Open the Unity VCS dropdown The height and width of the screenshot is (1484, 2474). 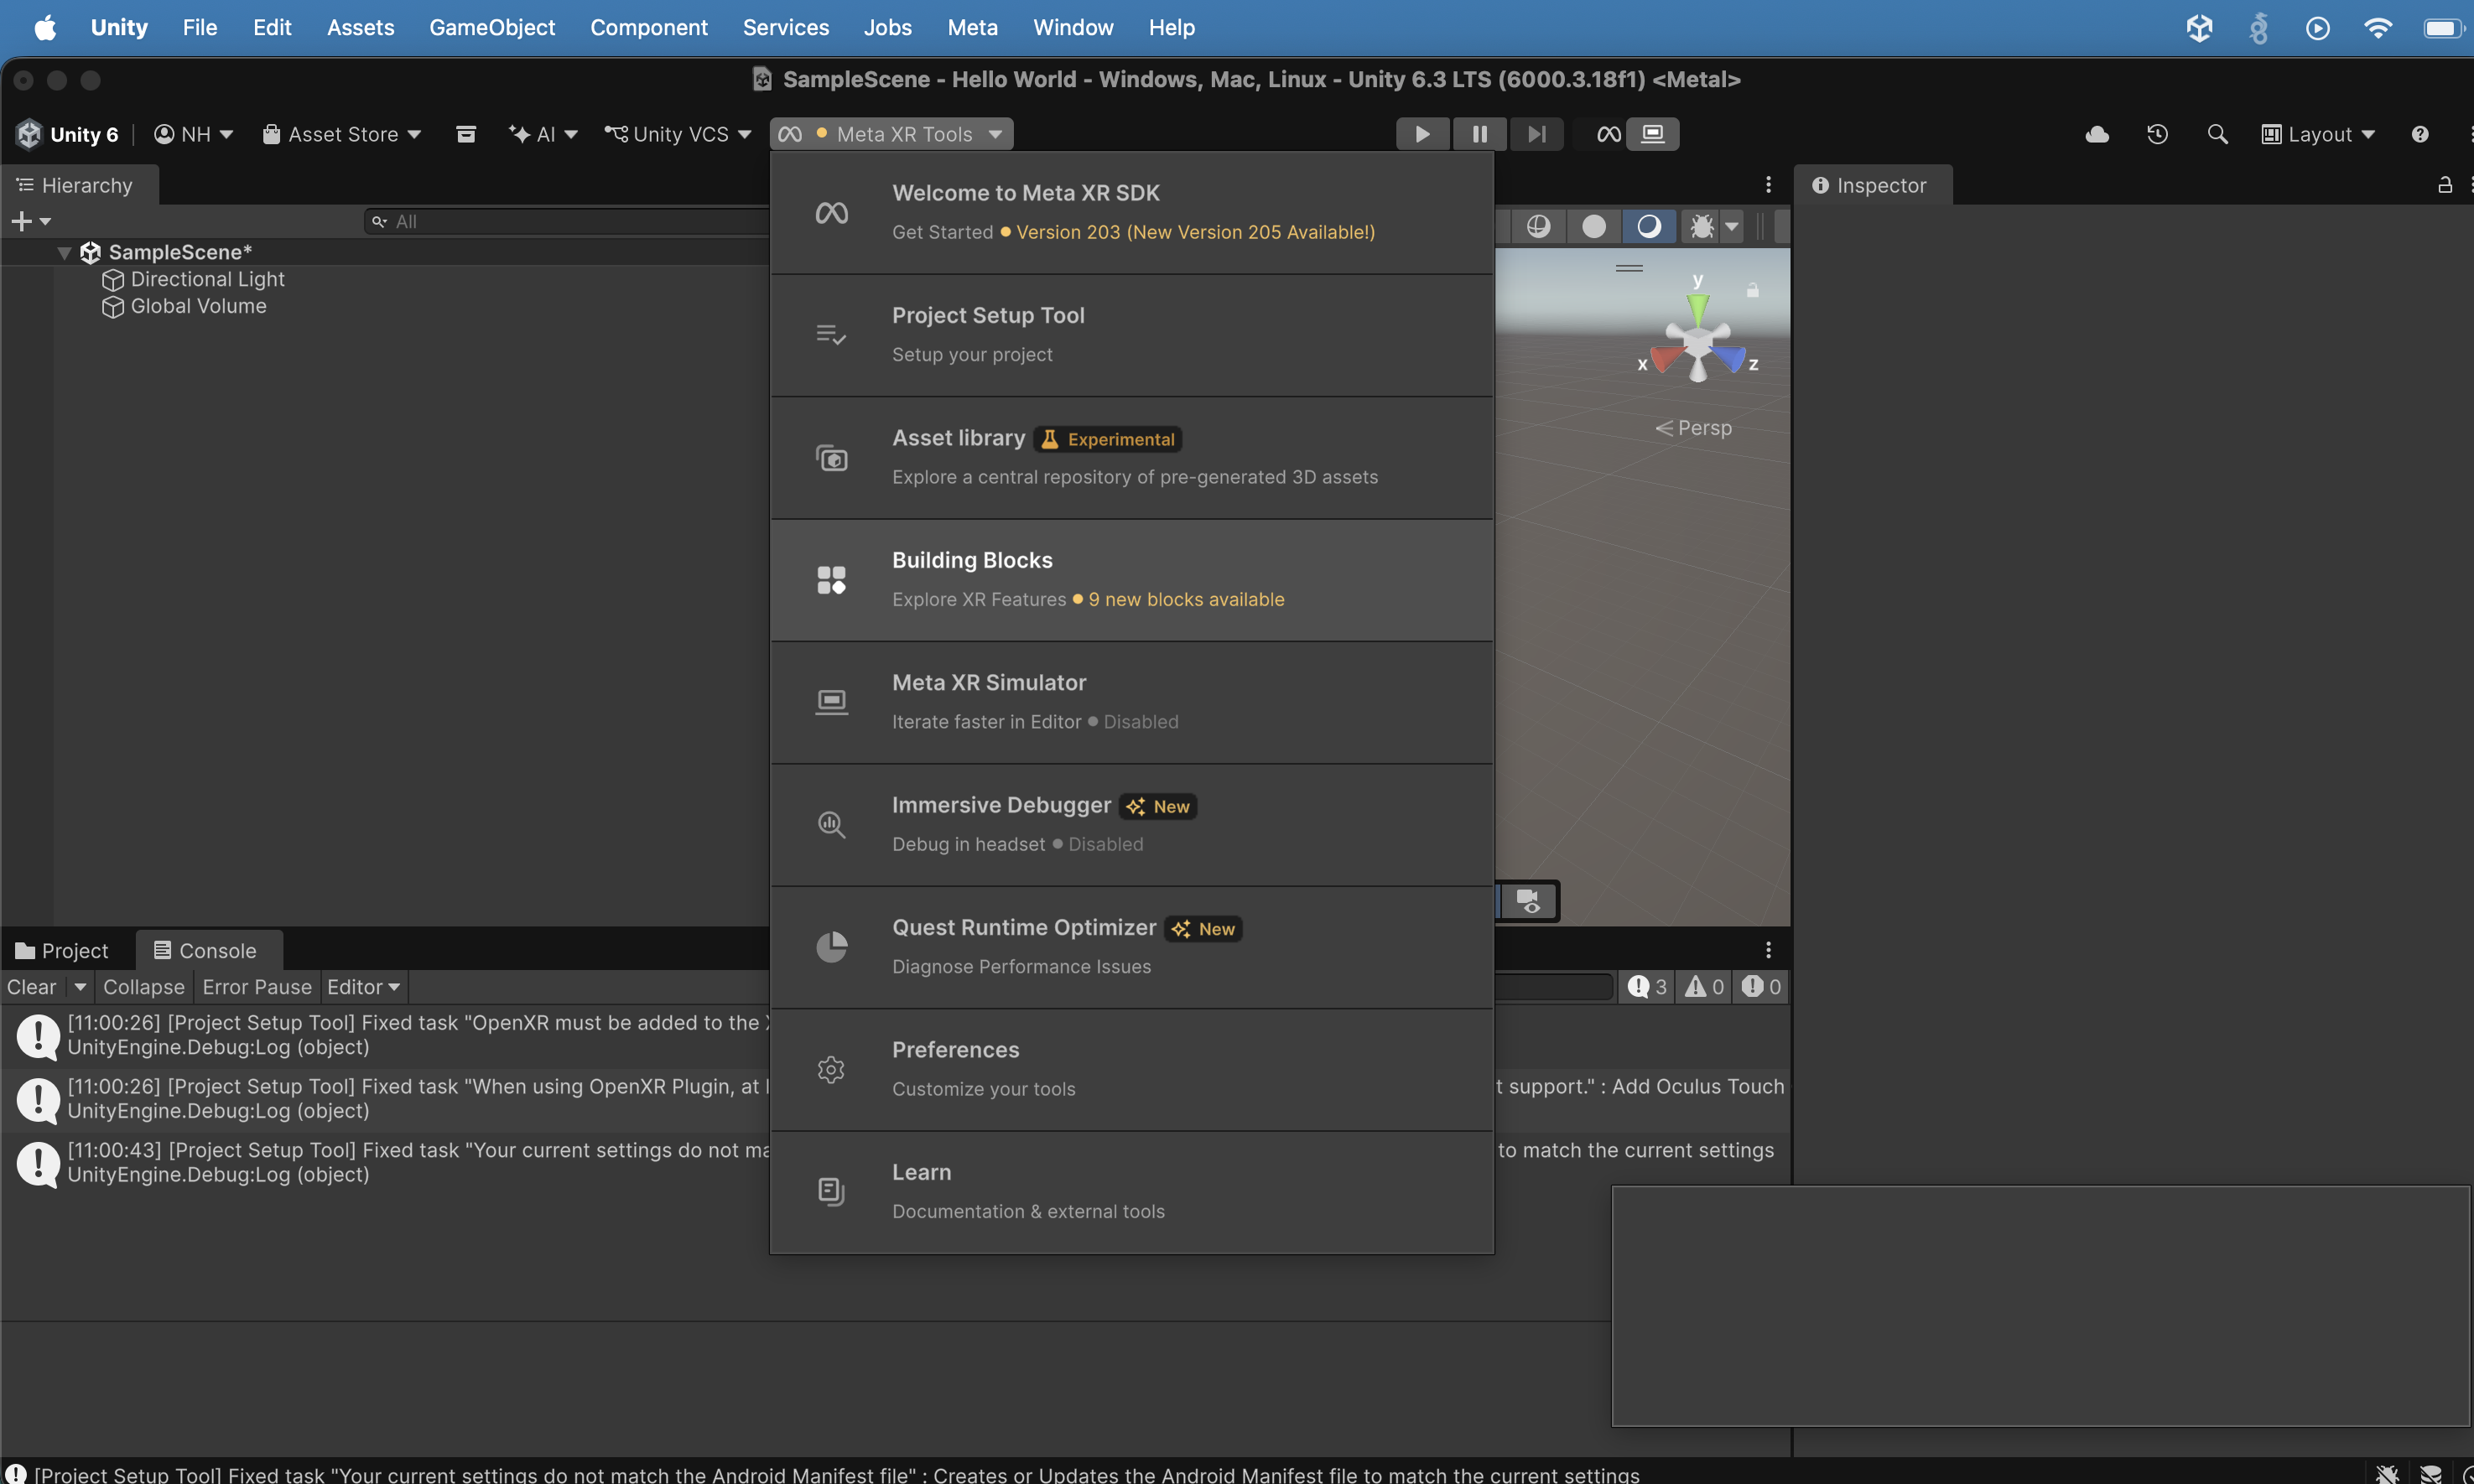pos(677,134)
